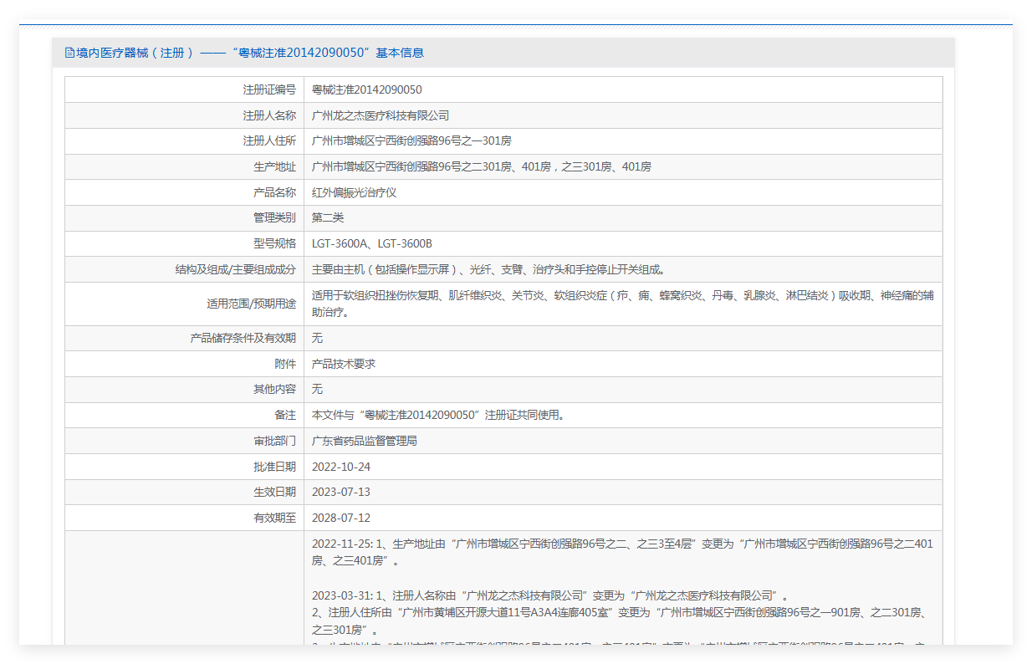Click registrant name 广州龙之杰医疗科技有限公司
Screen dimensions: 1032x664
click(380, 115)
